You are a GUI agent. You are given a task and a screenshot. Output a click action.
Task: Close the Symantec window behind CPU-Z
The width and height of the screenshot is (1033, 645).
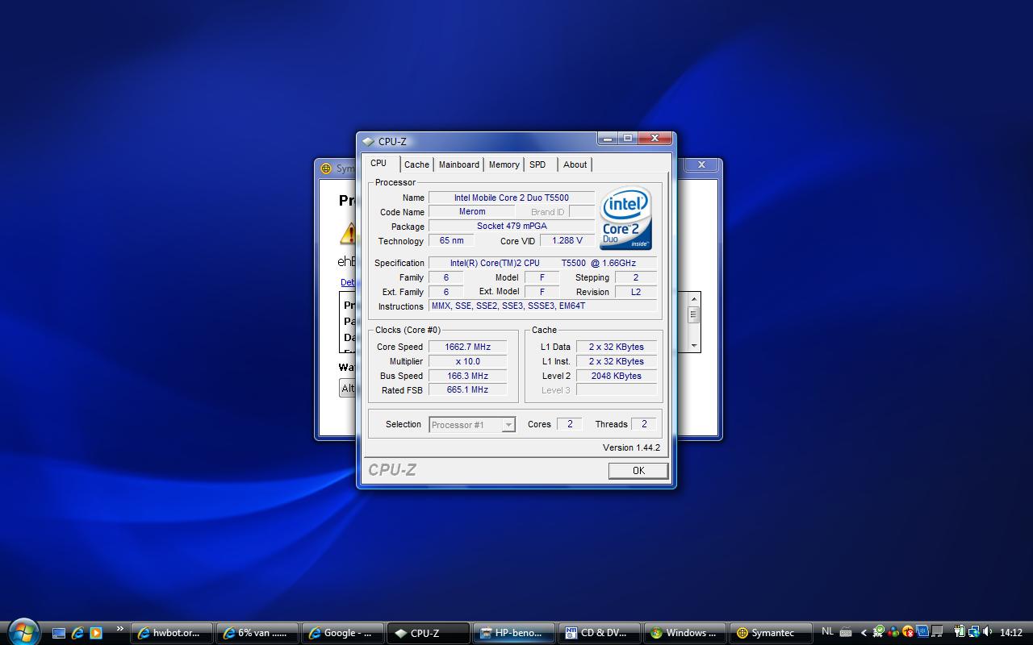tap(701, 165)
